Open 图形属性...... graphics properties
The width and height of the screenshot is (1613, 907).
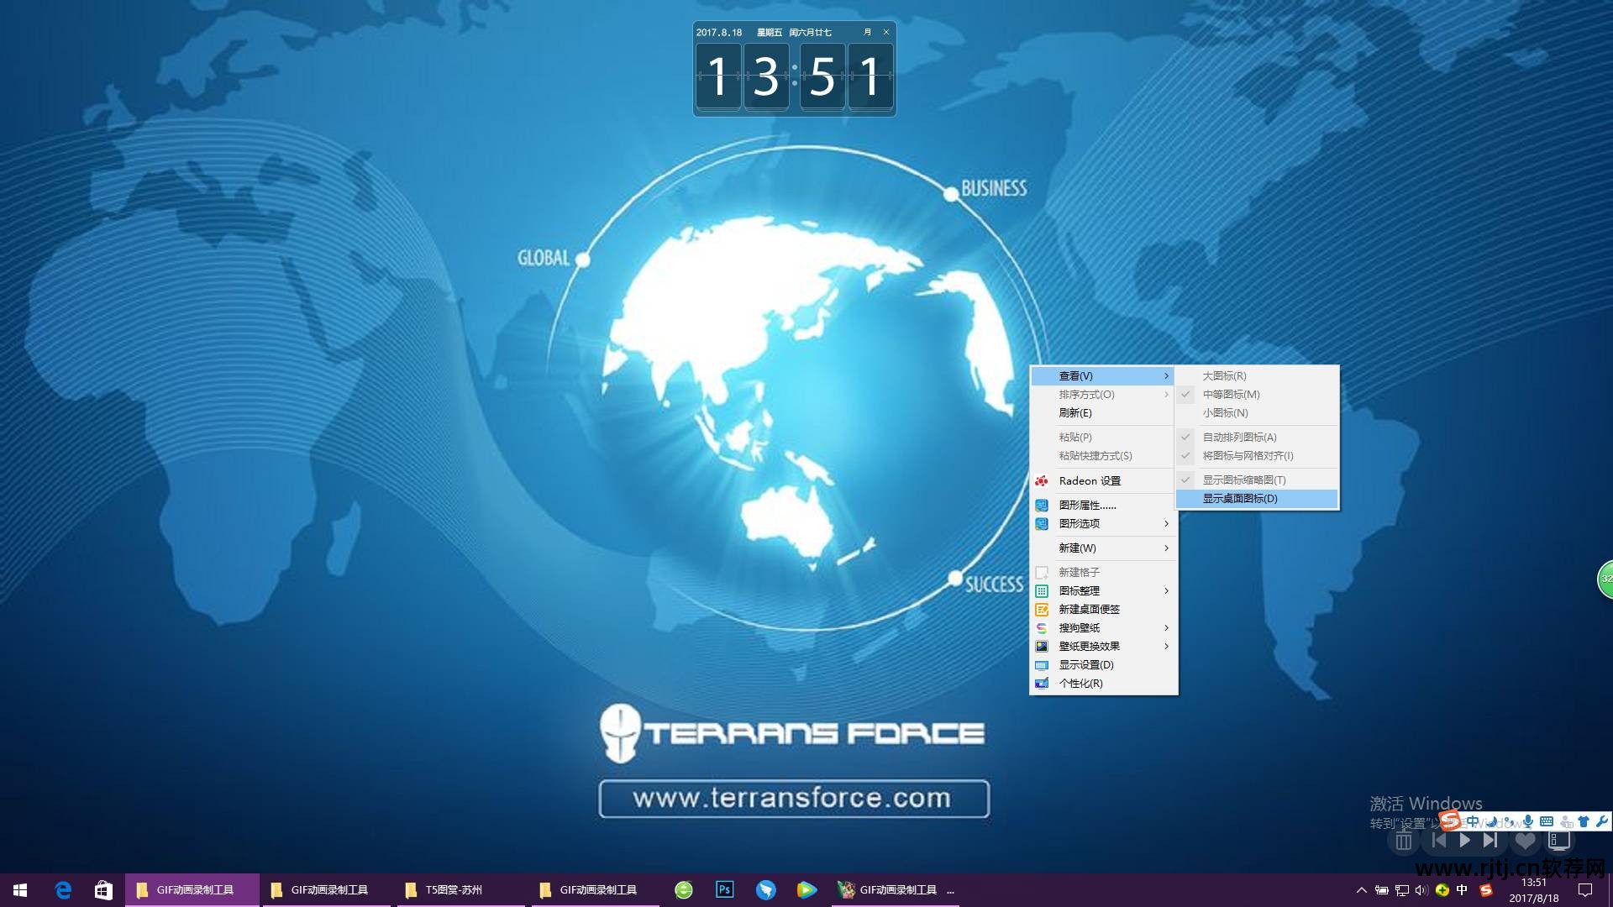pos(1103,505)
